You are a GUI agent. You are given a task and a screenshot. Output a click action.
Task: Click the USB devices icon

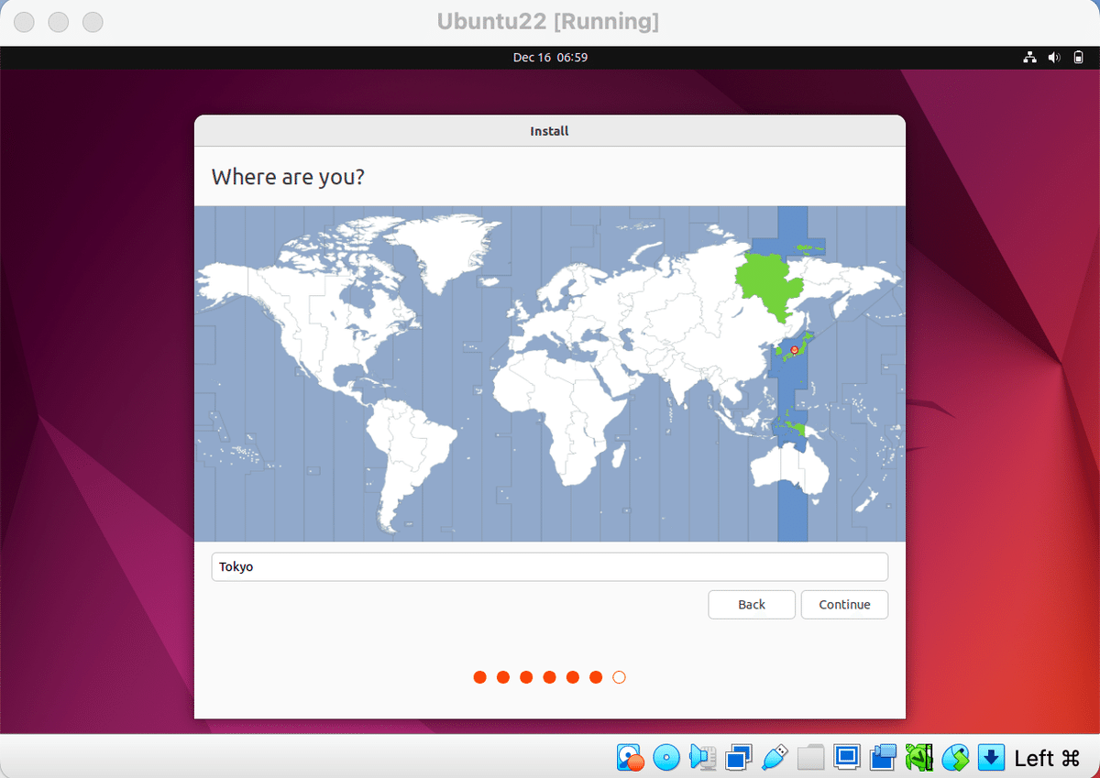click(x=775, y=758)
